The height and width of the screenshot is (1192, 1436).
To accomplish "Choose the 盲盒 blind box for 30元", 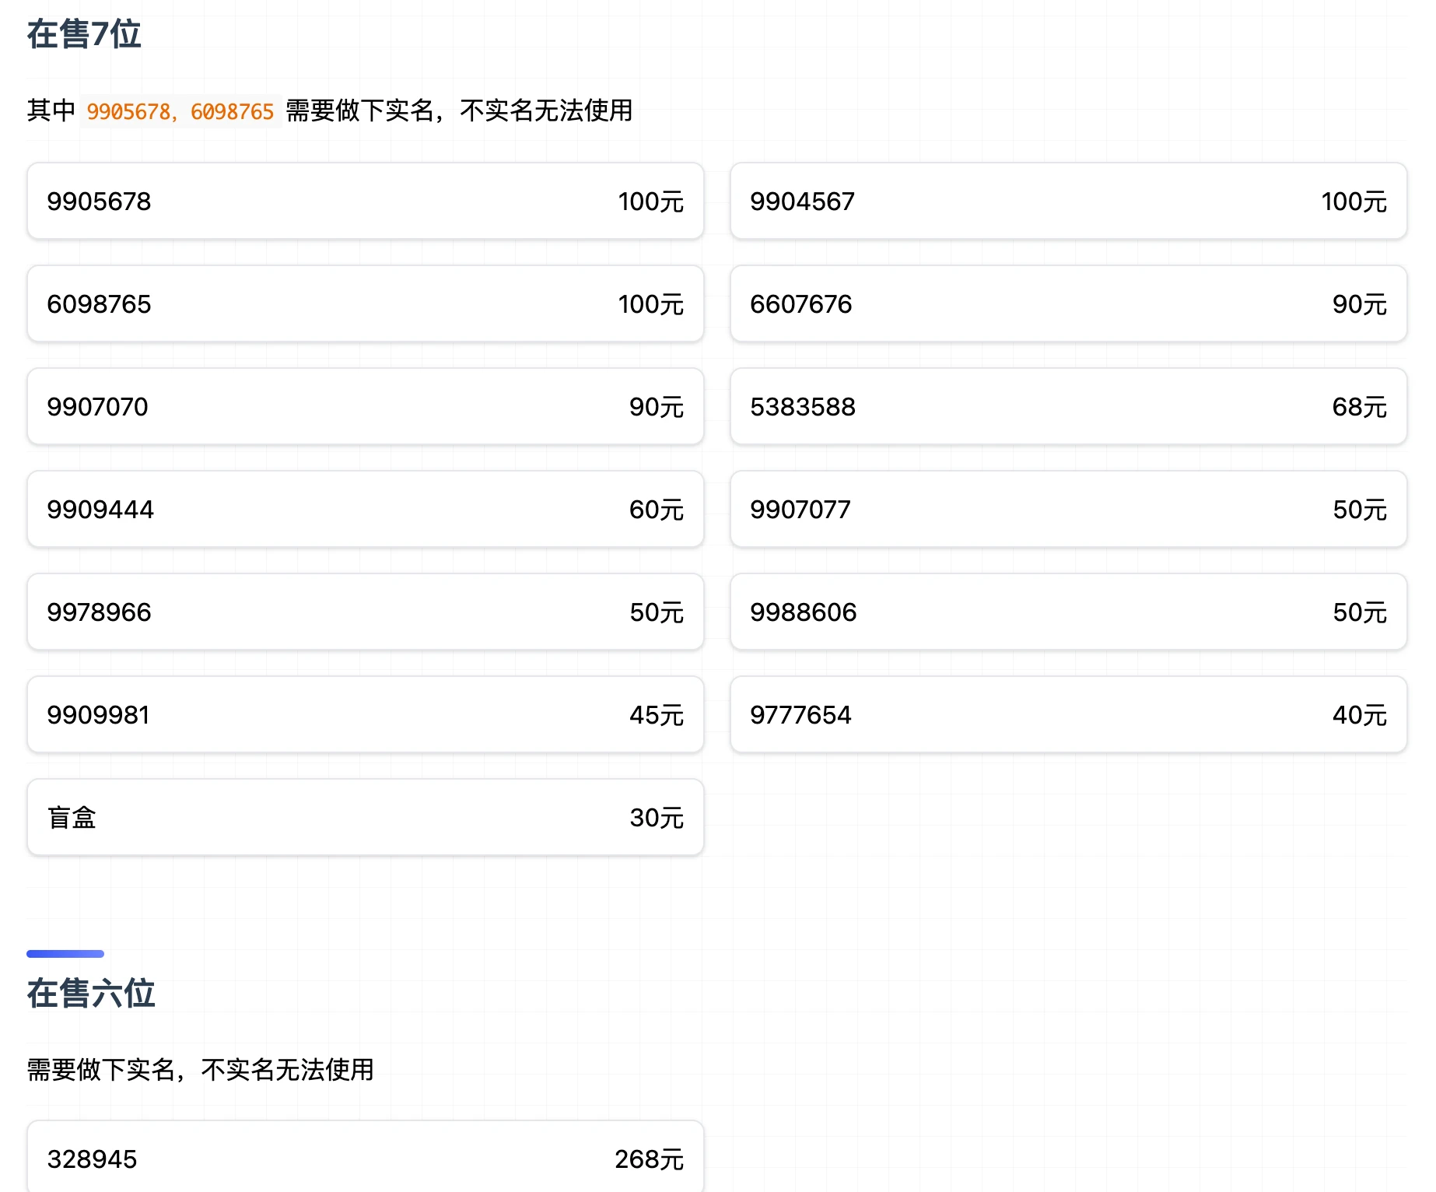I will (365, 818).
